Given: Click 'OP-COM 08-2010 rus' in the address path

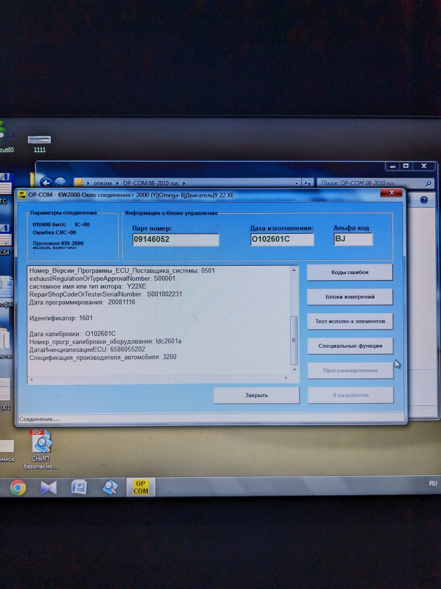Looking at the screenshot, I should (x=150, y=183).
